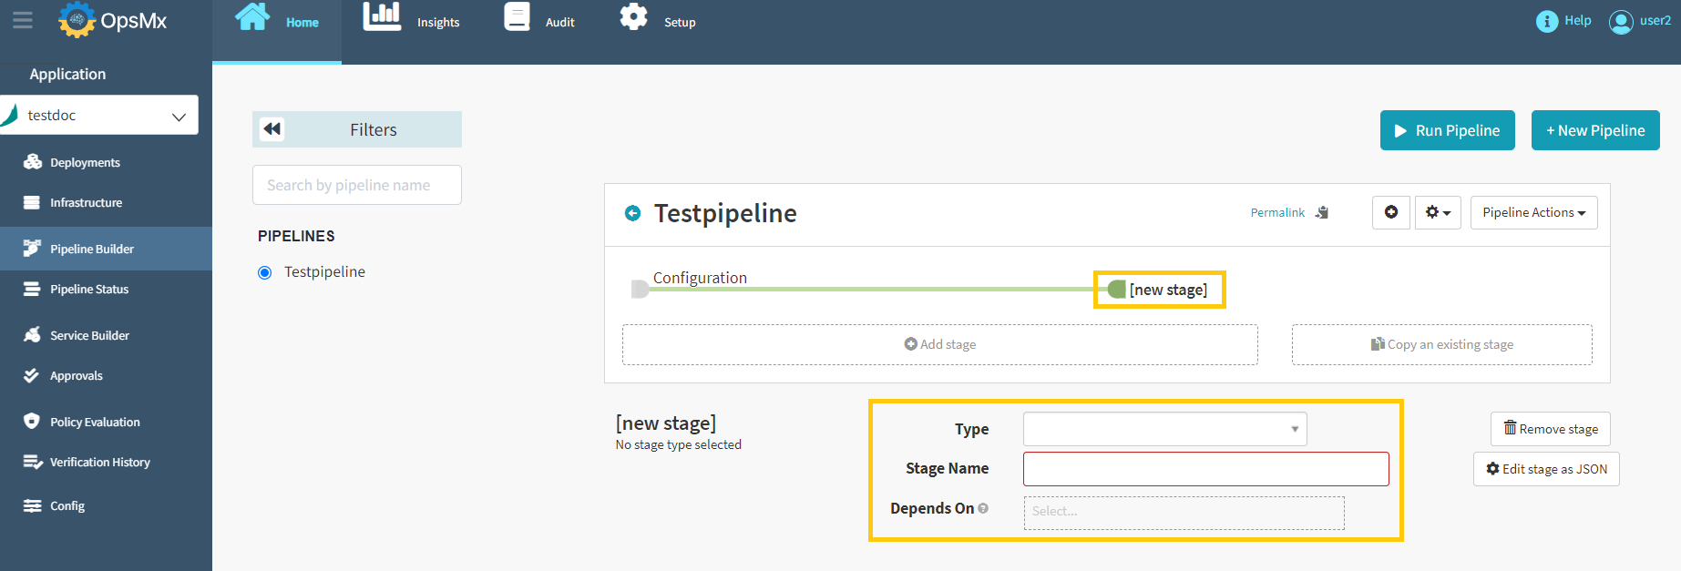Open the Help info icon
Image resolution: width=1681 pixels, height=571 pixels.
pos(1546,21)
